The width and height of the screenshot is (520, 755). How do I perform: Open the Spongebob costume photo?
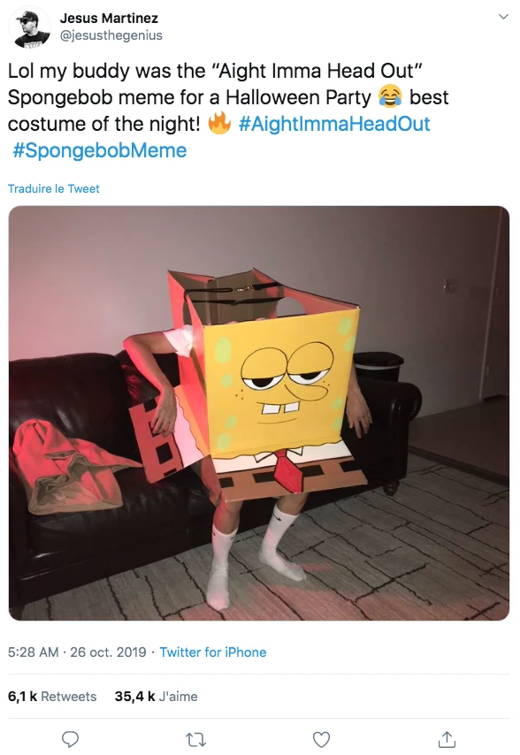pos(259,413)
